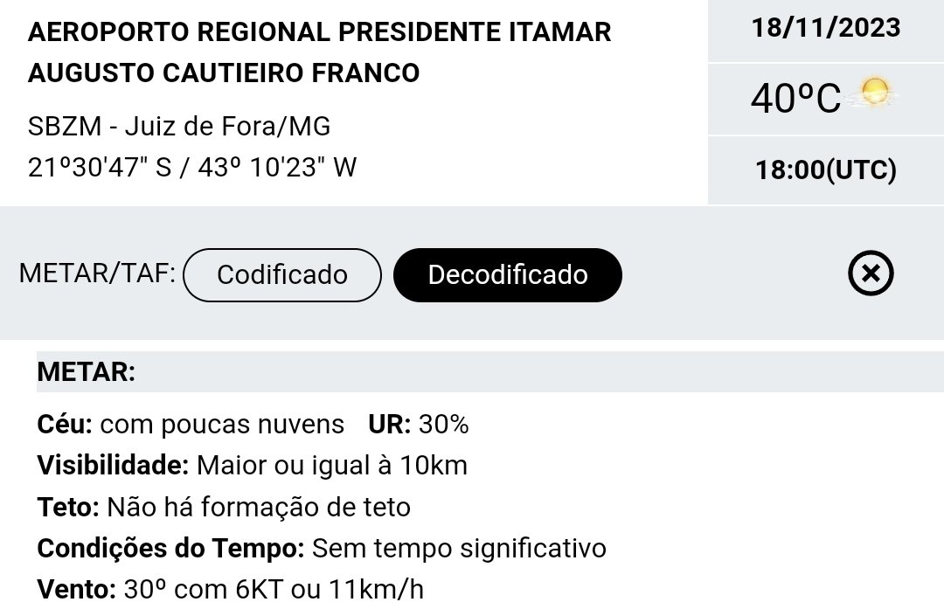The width and height of the screenshot is (944, 602).
Task: Click the partly sunny weather icon
Action: (x=872, y=93)
